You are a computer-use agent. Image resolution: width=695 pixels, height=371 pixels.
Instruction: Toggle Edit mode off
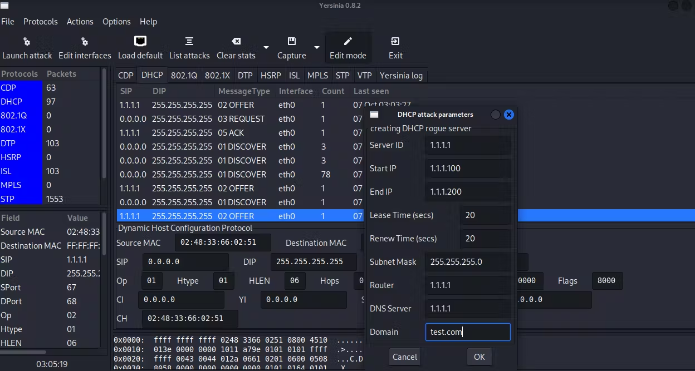tap(348, 47)
